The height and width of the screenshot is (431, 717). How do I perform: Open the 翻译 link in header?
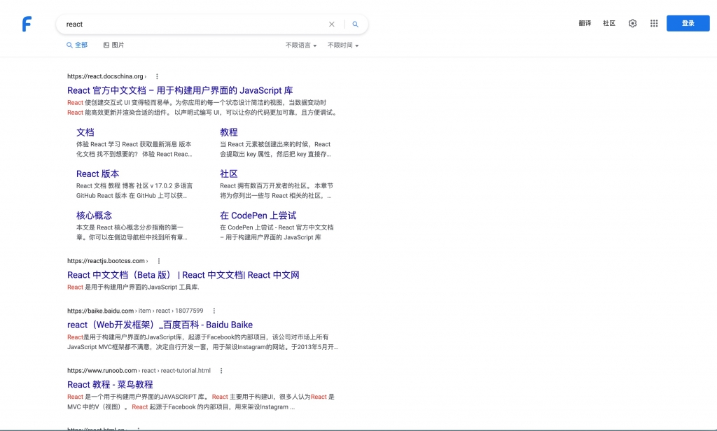coord(585,23)
